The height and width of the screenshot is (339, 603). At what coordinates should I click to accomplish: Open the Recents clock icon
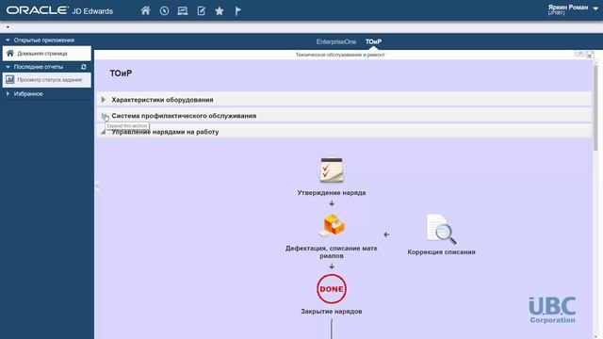(164, 11)
